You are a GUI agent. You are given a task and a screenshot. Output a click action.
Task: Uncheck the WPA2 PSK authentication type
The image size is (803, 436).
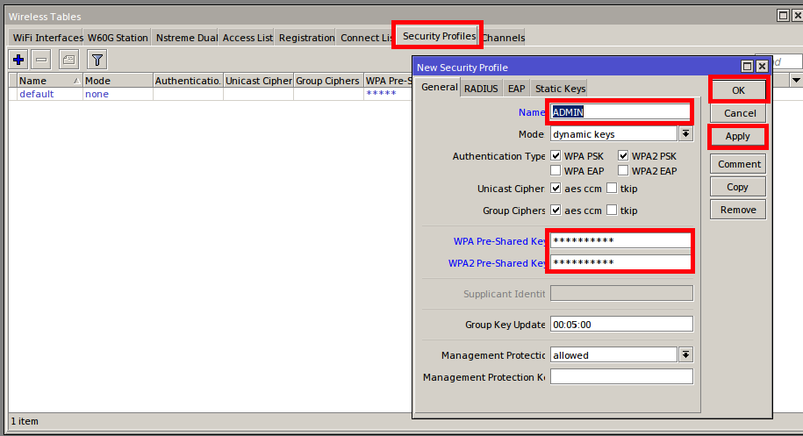623,156
